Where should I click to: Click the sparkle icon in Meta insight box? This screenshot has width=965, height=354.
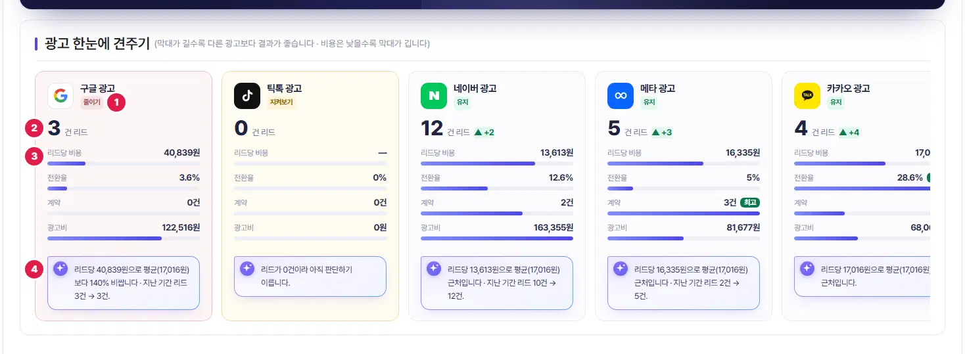pos(621,268)
